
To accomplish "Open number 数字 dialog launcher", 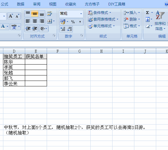I will coord(82,35).
